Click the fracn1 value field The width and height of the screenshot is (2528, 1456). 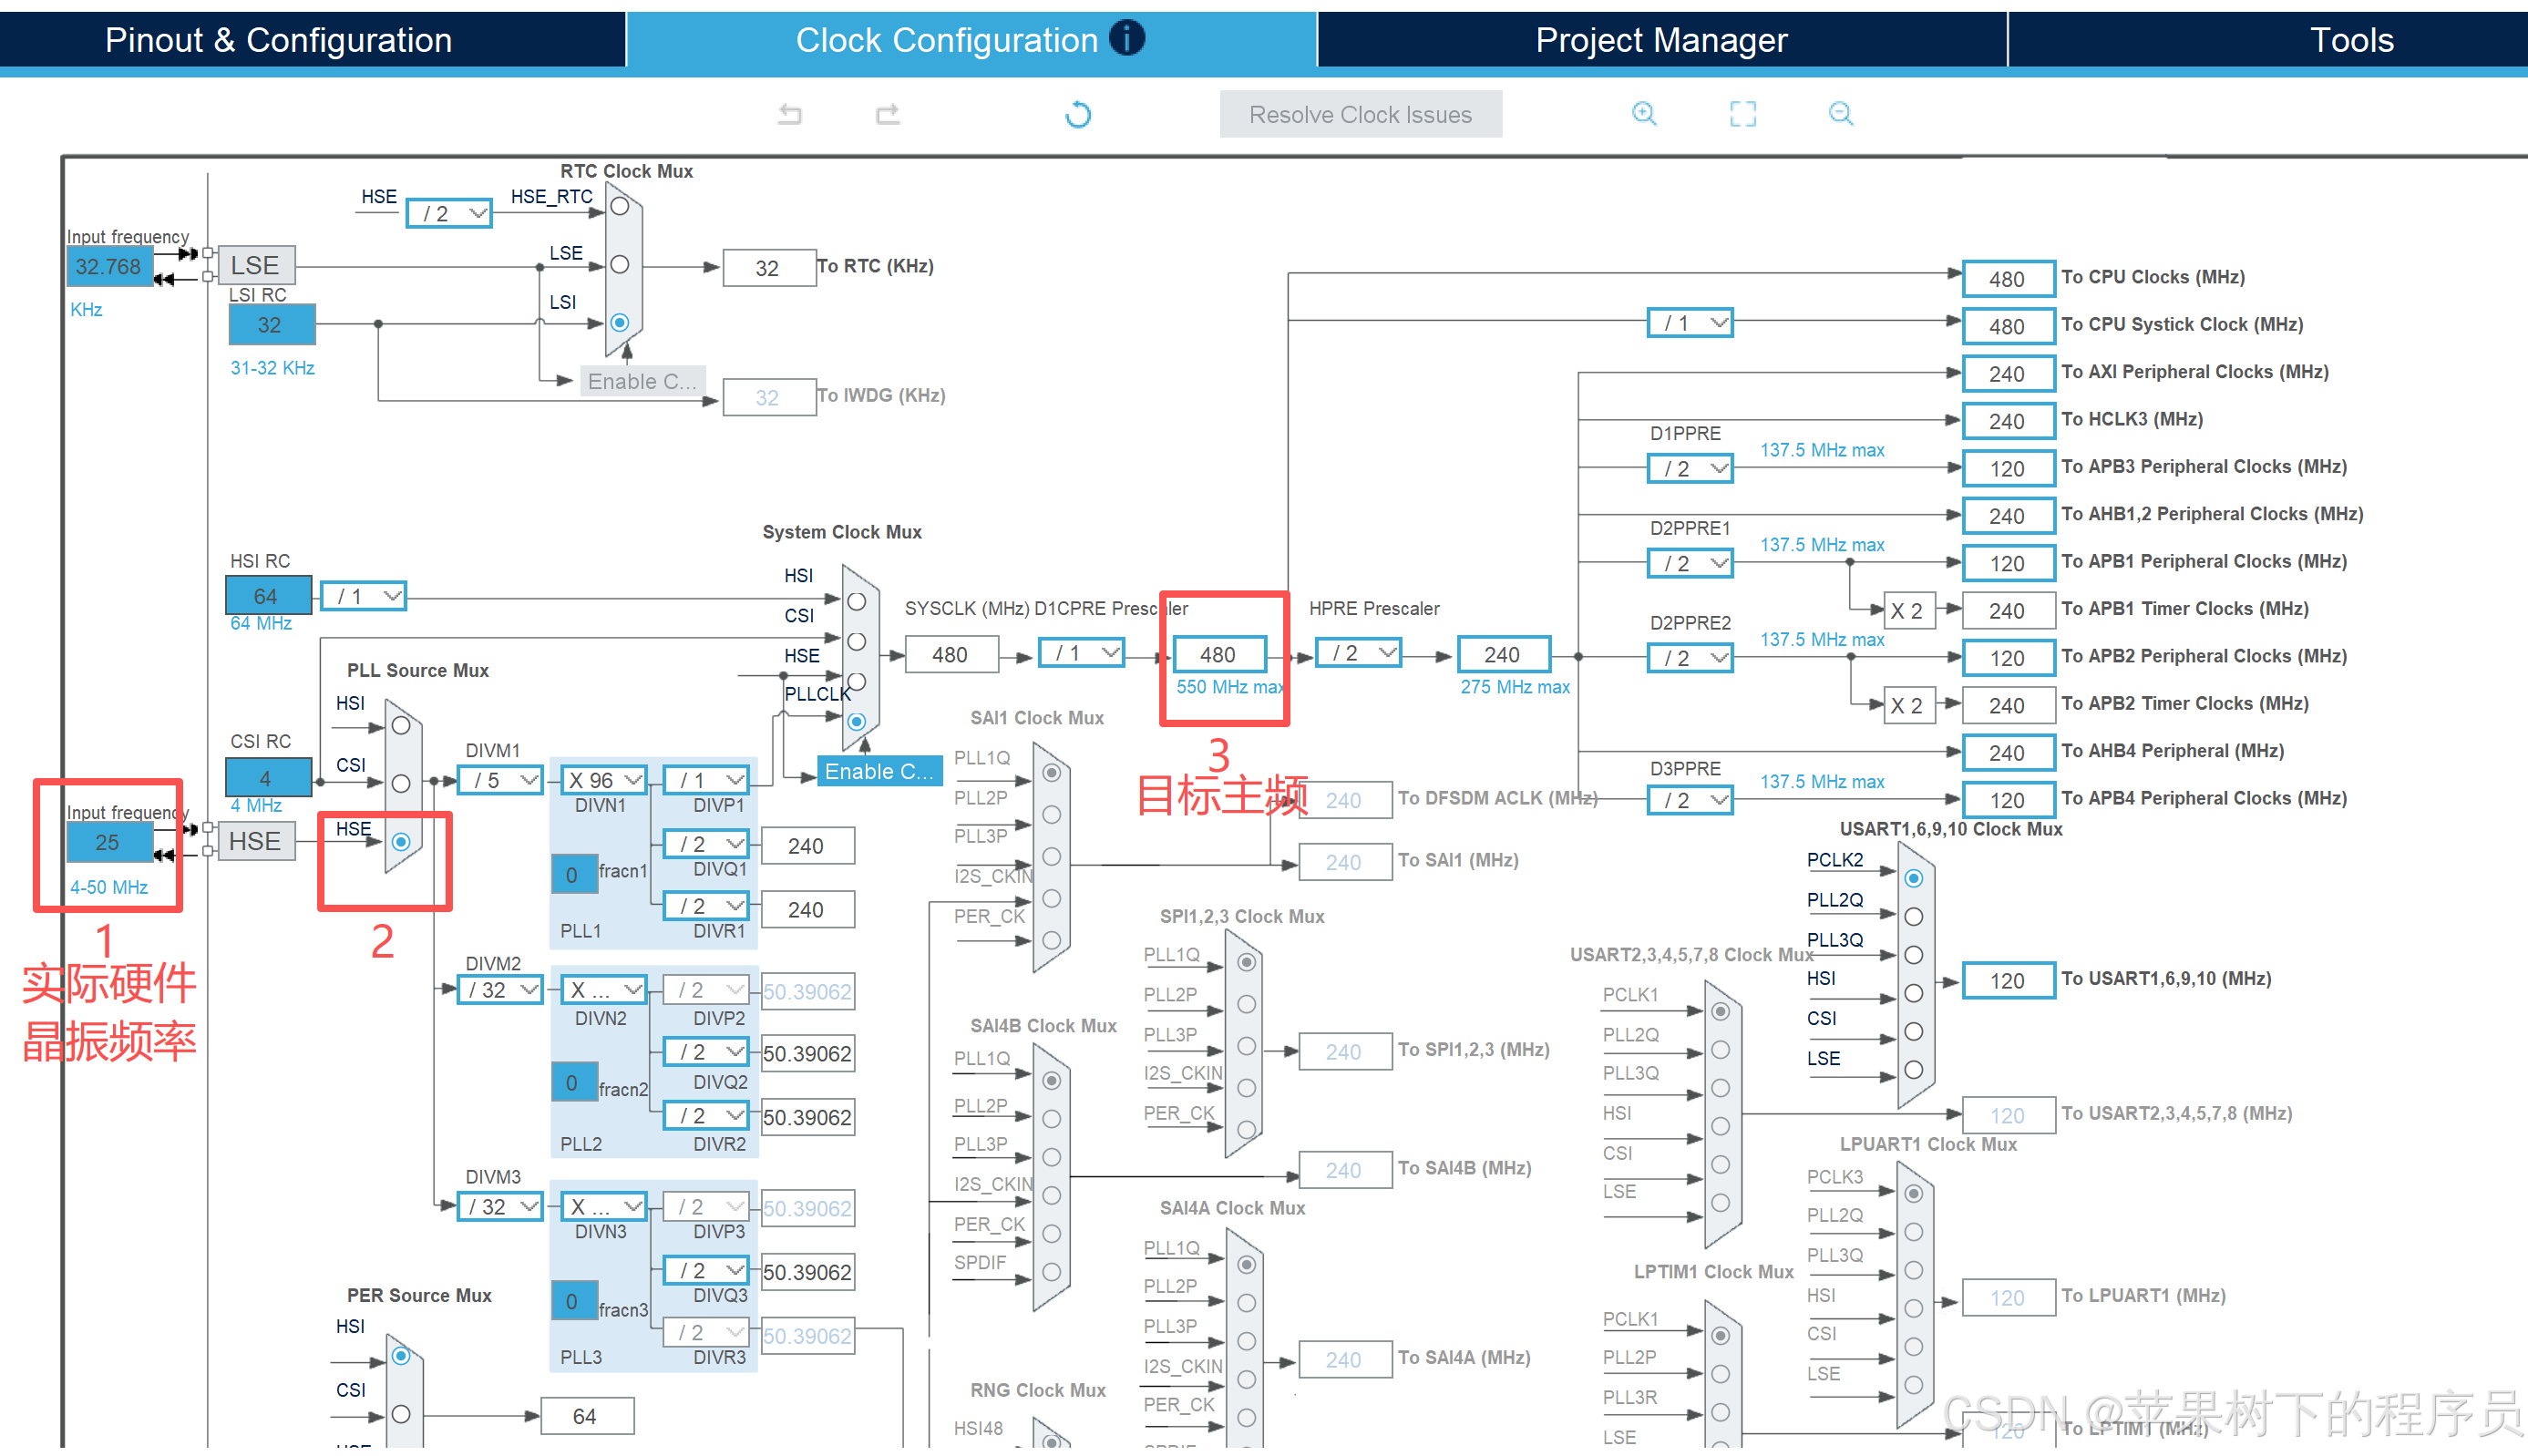(x=573, y=874)
